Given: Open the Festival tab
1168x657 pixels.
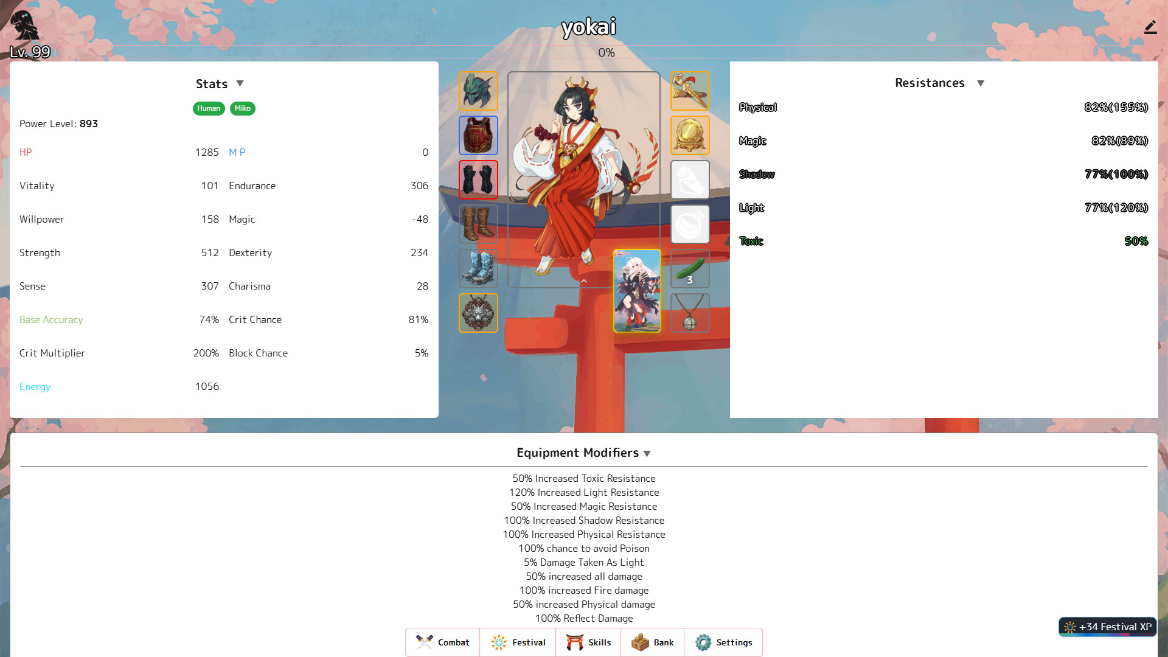Looking at the screenshot, I should [x=518, y=642].
